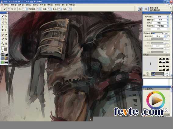Select the Rectangular Shape tool
The image size is (173, 129).
coord(6,27)
